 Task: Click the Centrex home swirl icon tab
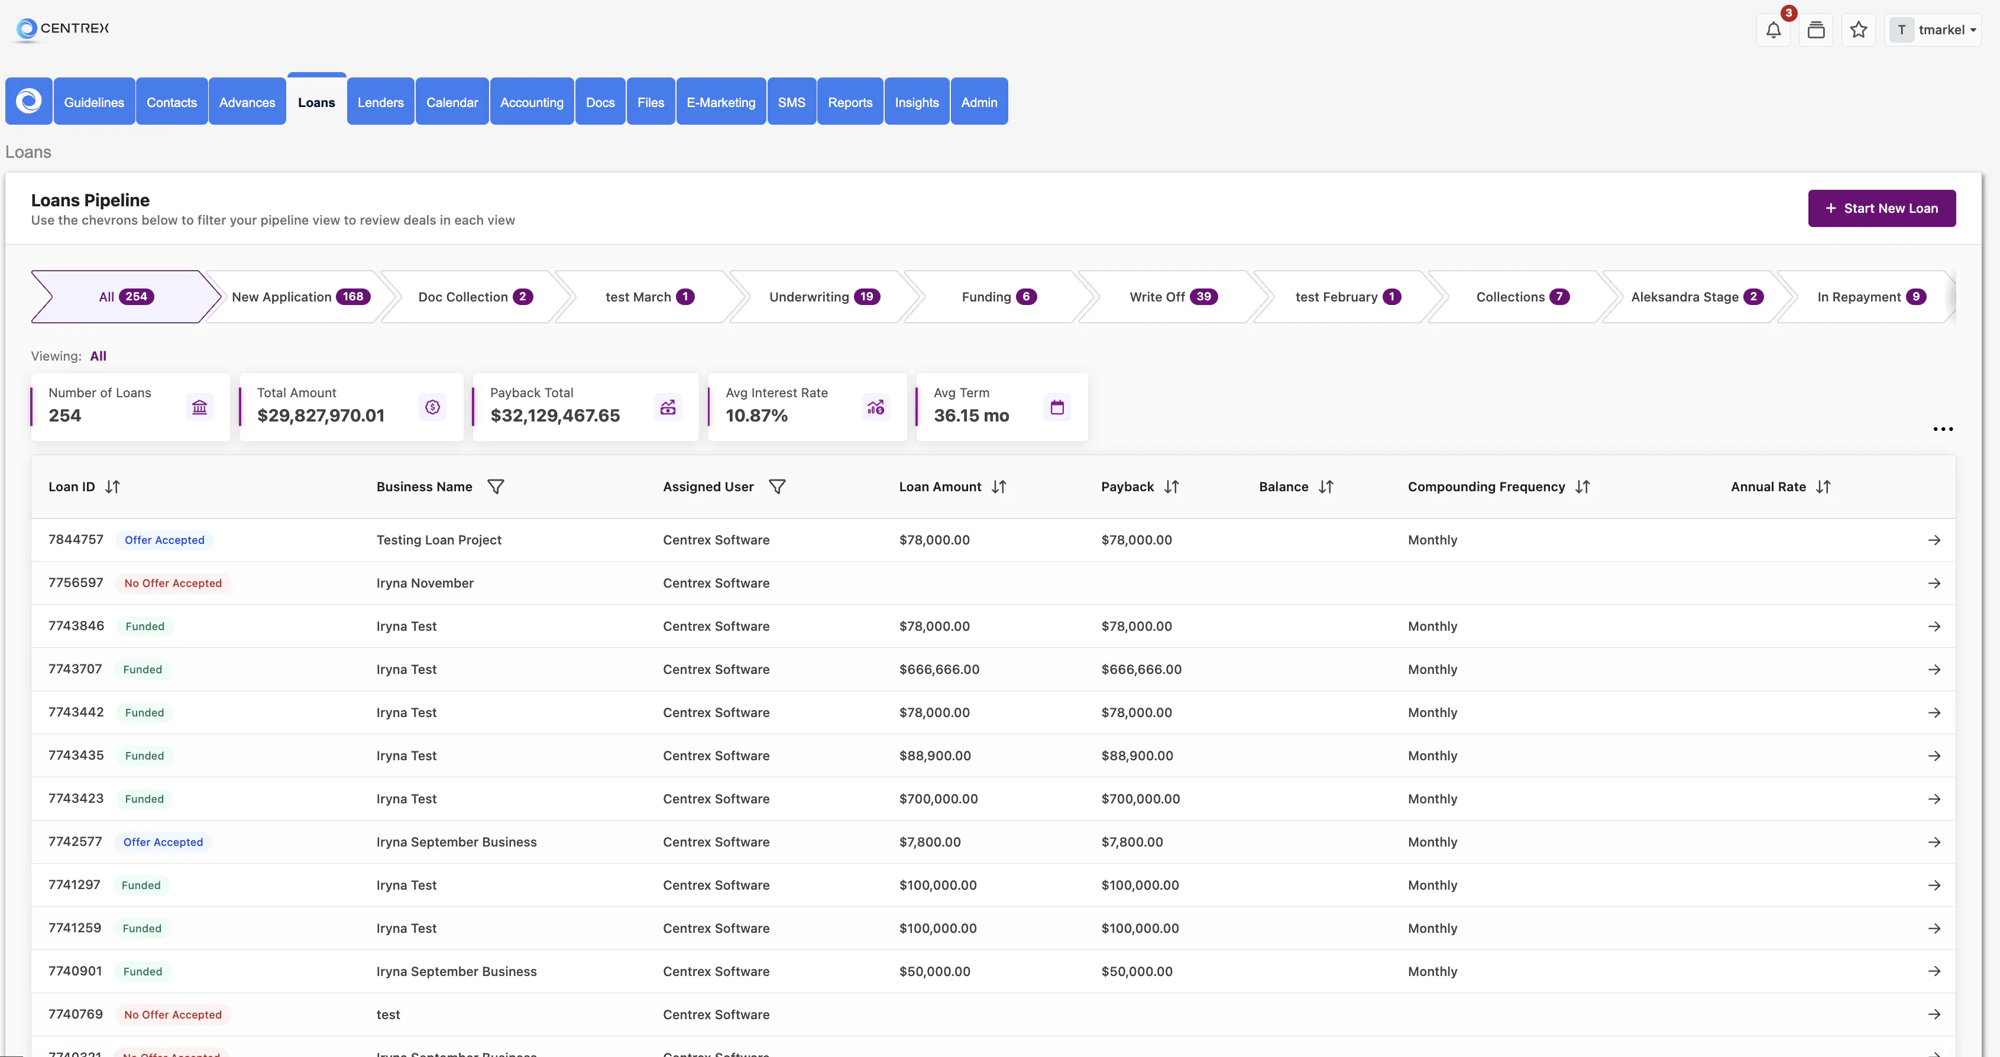(x=29, y=102)
